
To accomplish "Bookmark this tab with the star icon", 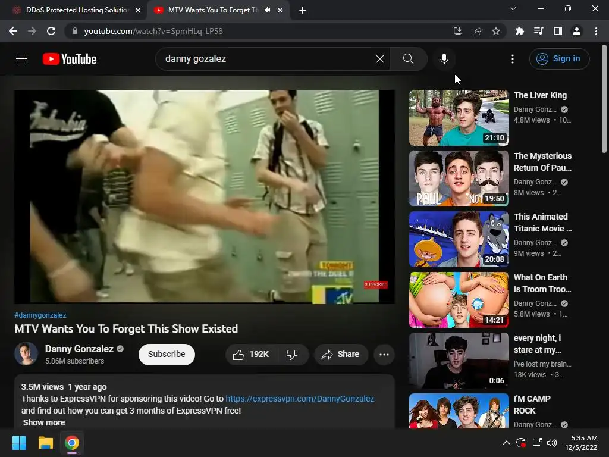I will (496, 31).
